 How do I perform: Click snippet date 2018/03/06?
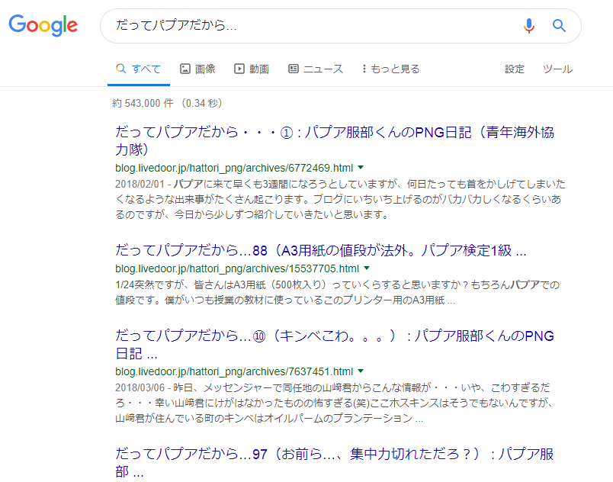click(140, 387)
